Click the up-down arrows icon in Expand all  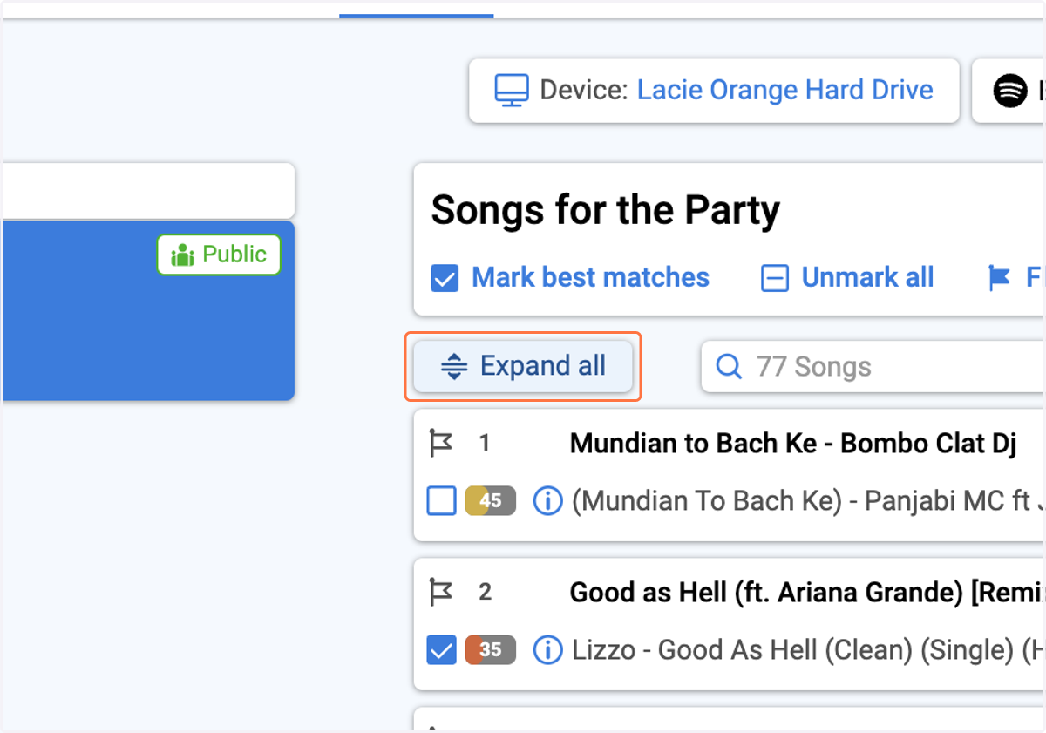pos(454,366)
